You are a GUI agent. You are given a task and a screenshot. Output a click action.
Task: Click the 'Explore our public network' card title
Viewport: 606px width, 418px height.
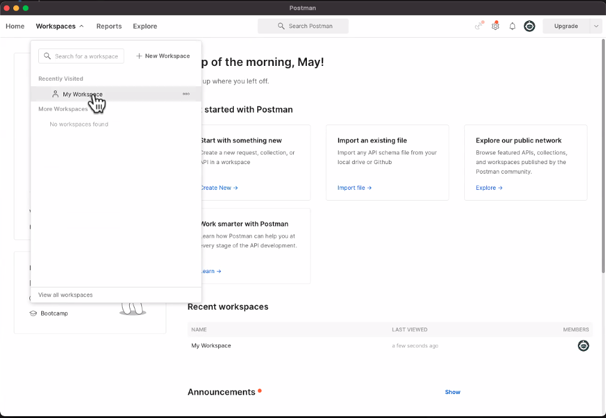point(519,141)
